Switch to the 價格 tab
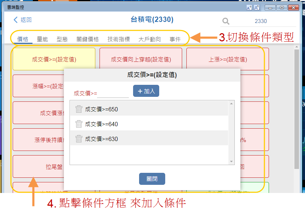The height and width of the screenshot is (217, 305). click(23, 39)
